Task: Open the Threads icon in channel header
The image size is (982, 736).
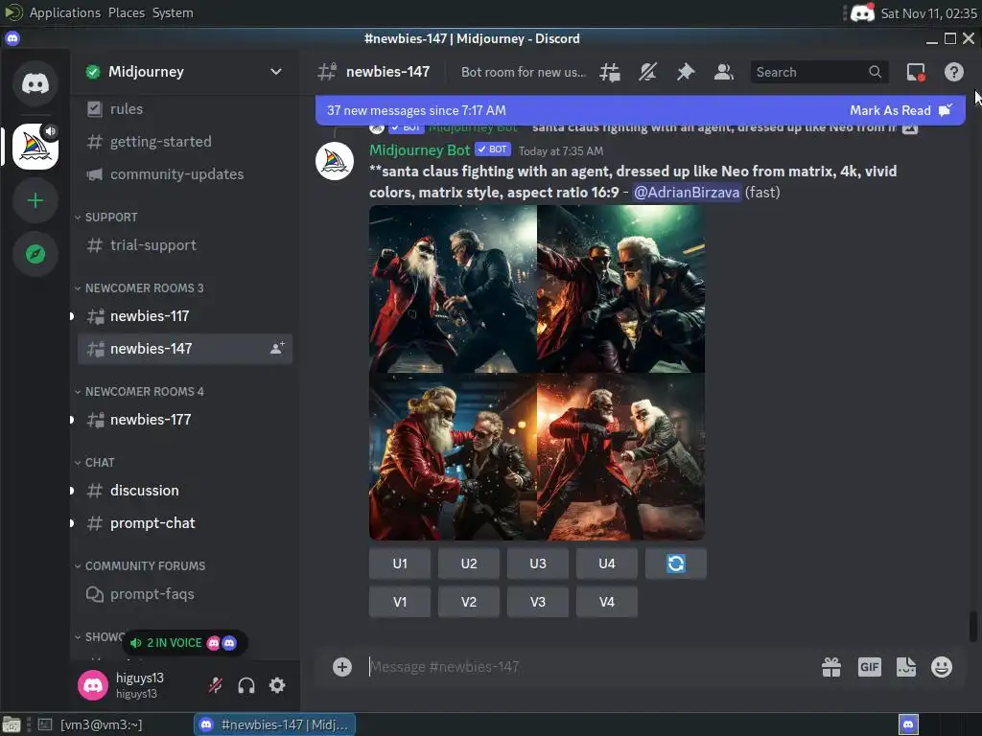Action: [x=610, y=72]
